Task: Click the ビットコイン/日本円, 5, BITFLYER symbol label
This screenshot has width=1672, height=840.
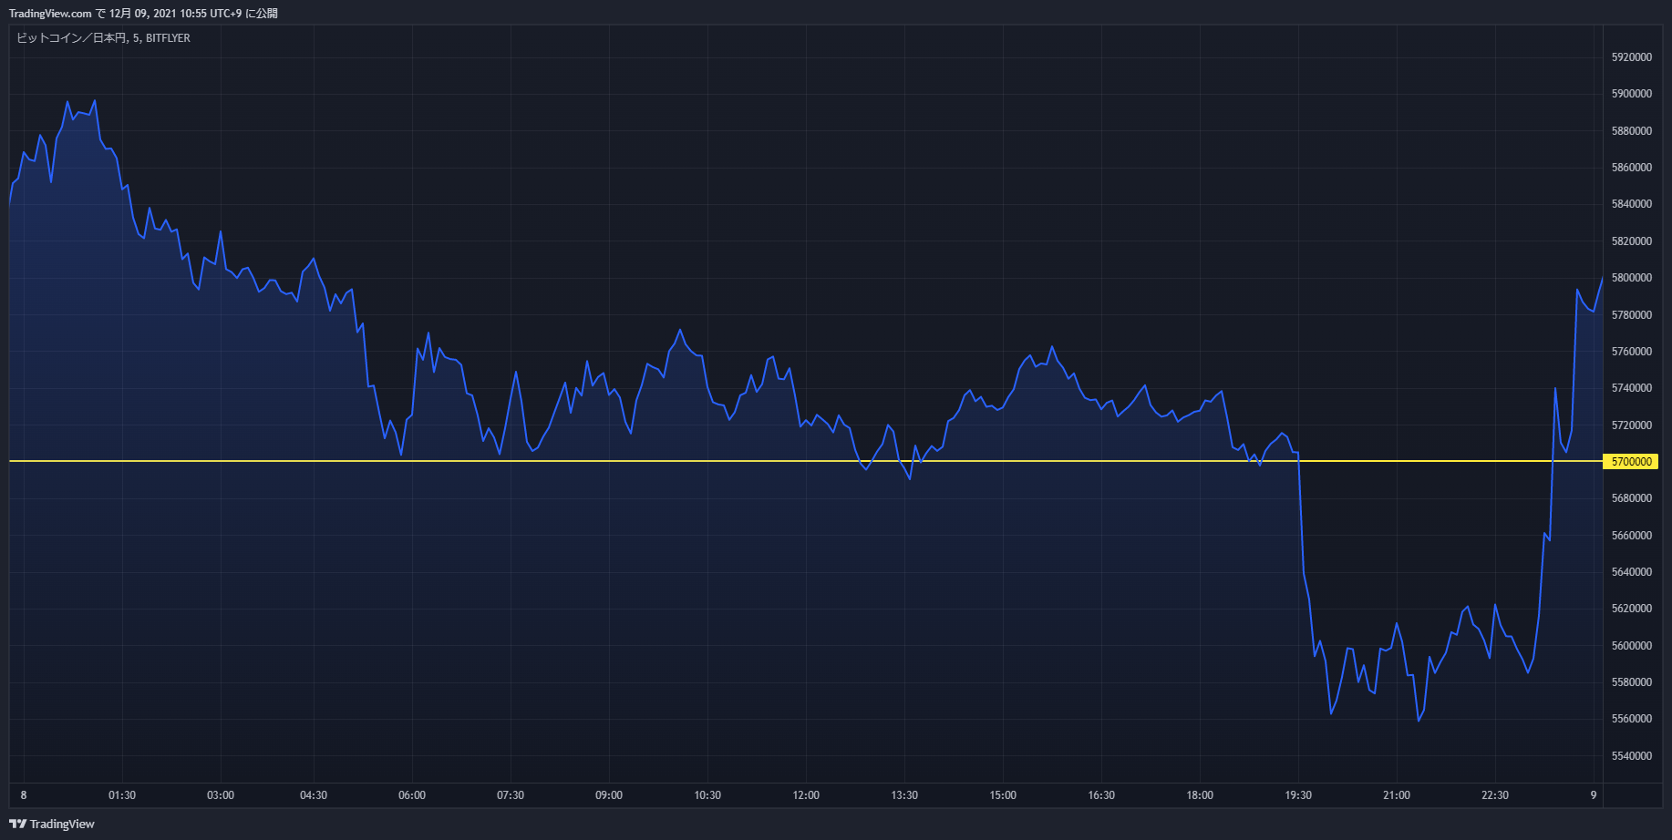Action: tap(103, 38)
